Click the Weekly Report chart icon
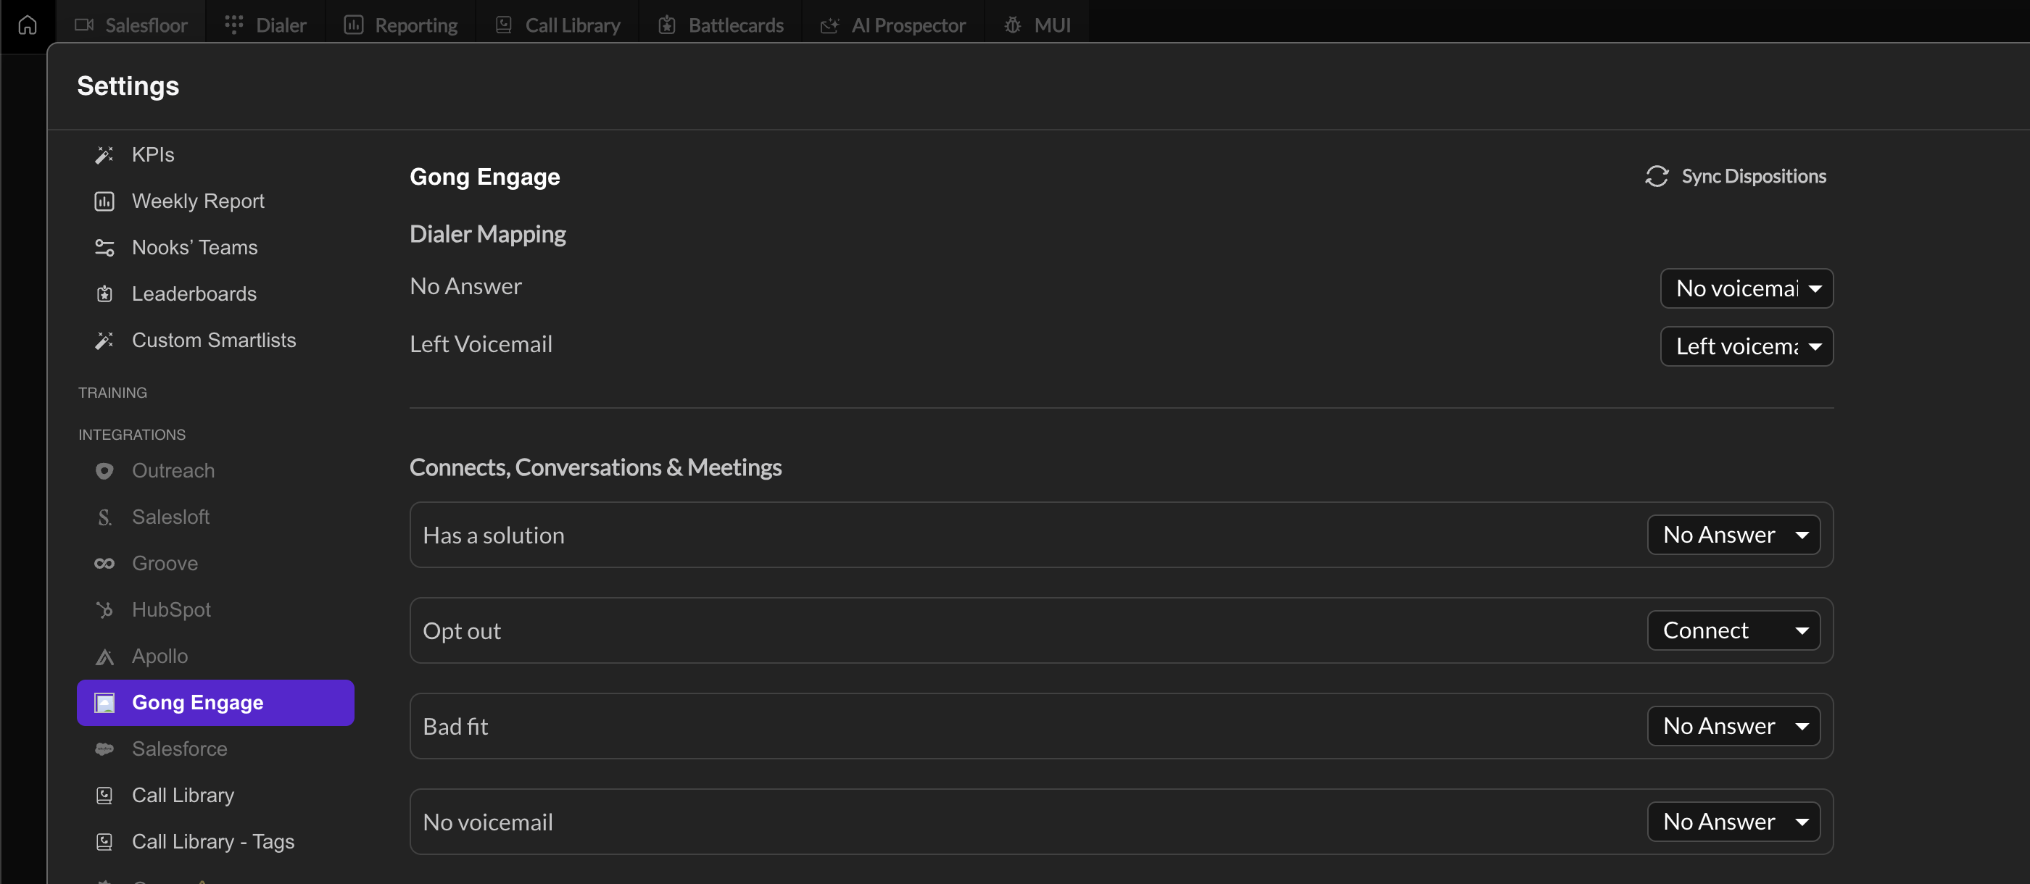Image resolution: width=2030 pixels, height=884 pixels. point(104,201)
